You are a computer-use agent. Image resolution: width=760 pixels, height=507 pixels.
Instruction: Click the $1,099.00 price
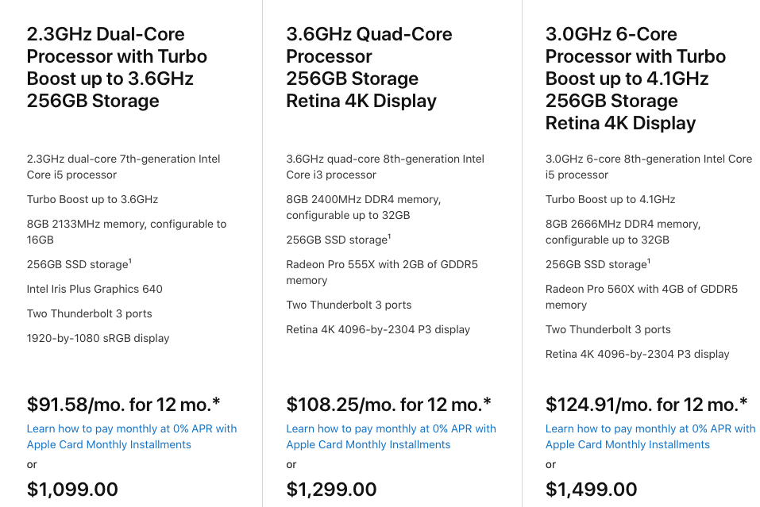[x=72, y=490]
